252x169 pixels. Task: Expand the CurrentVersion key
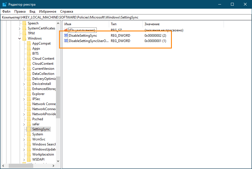24,69
